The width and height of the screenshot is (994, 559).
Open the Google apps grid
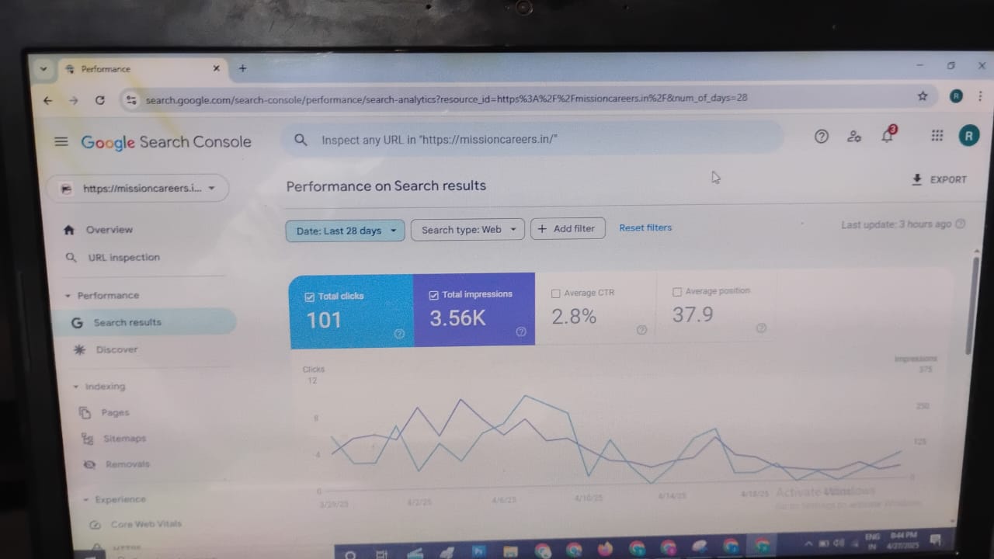click(x=937, y=136)
